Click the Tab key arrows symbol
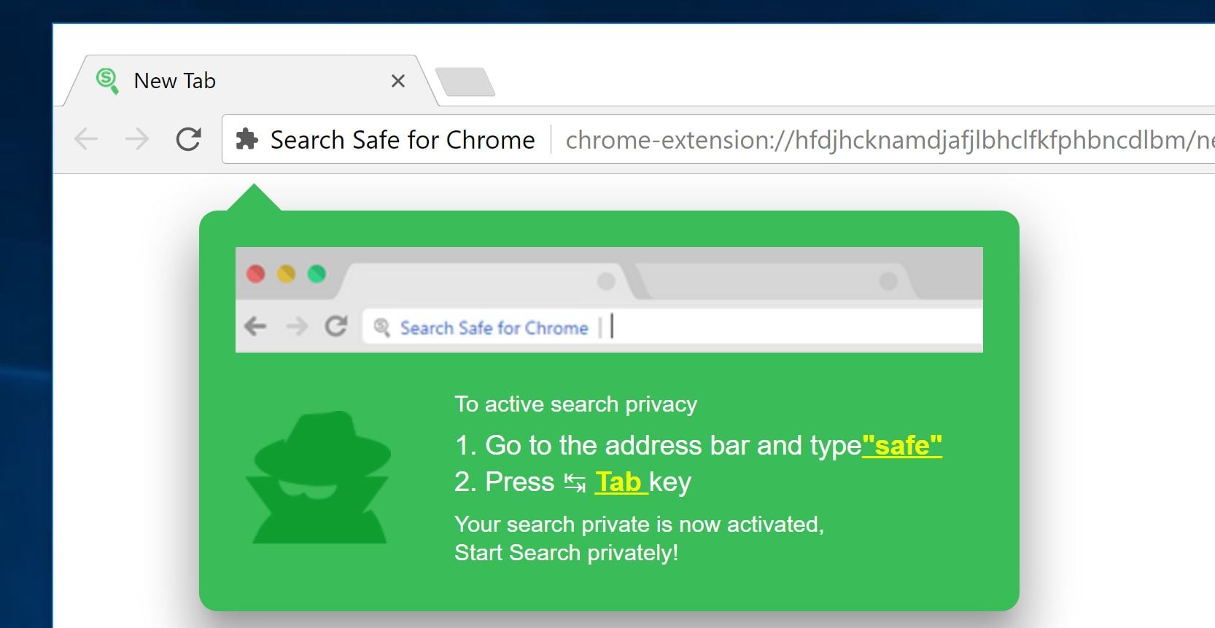This screenshot has height=628, width=1215. [575, 482]
